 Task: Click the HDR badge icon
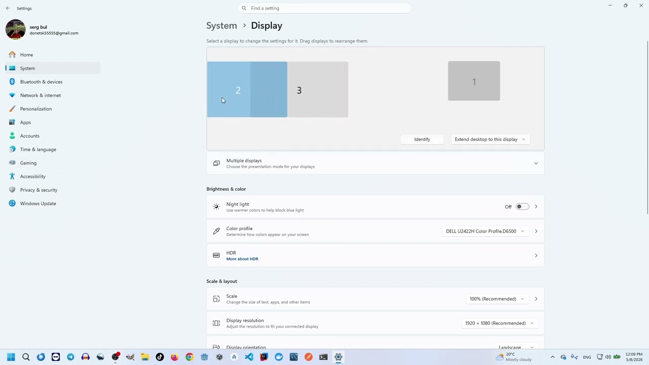point(217,255)
